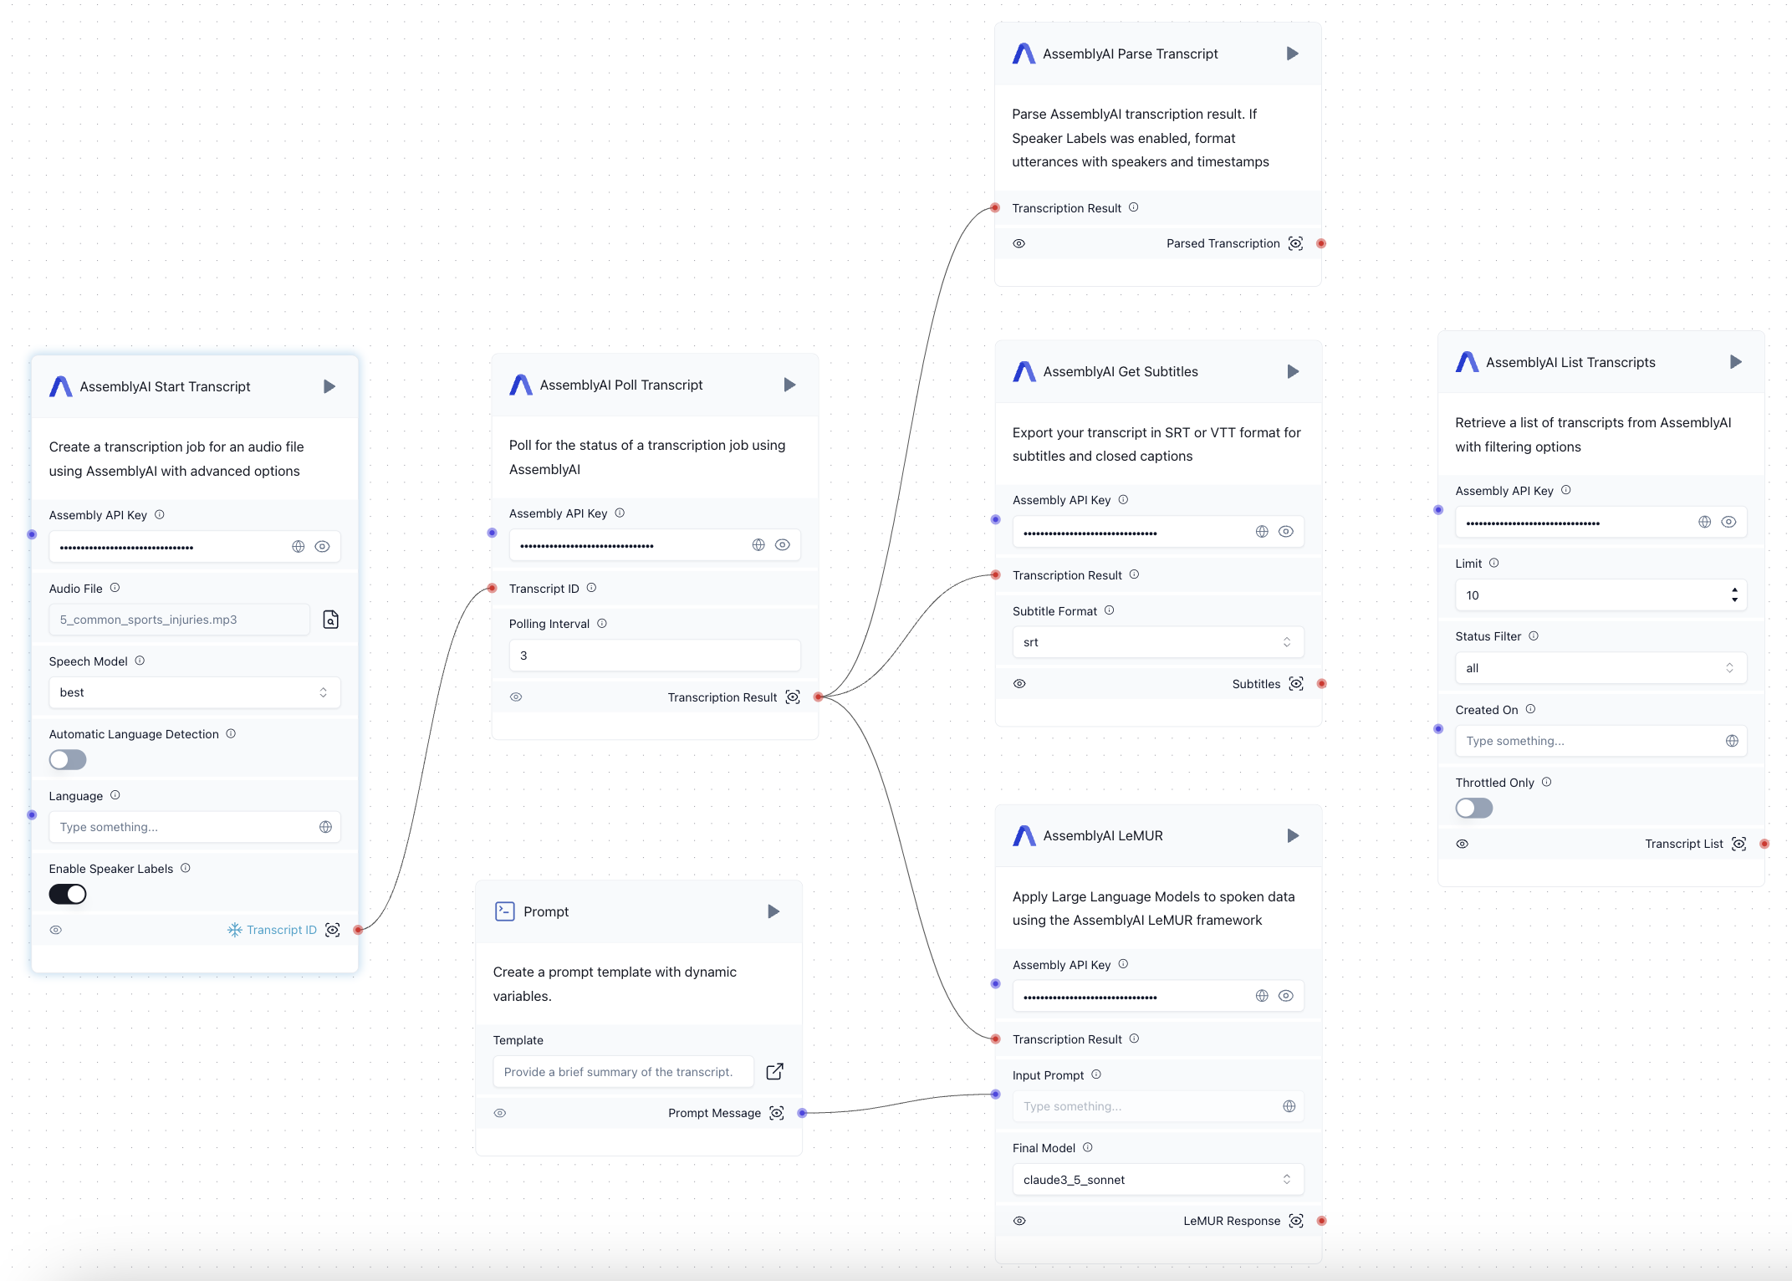Open the Speech Model dropdown

[x=194, y=692]
